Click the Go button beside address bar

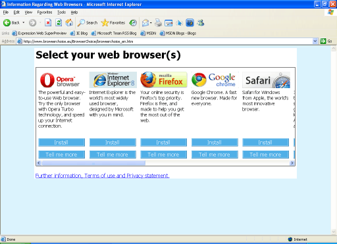[x=326, y=41]
